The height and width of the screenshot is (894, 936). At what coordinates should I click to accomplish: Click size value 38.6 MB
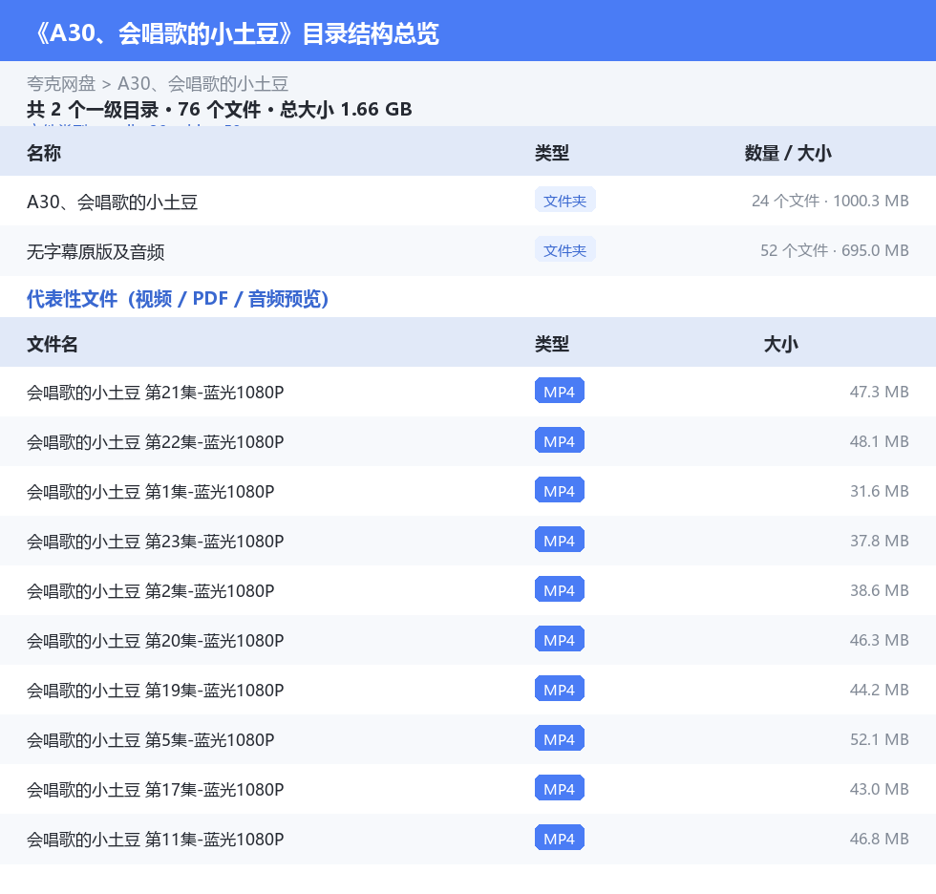(x=880, y=589)
